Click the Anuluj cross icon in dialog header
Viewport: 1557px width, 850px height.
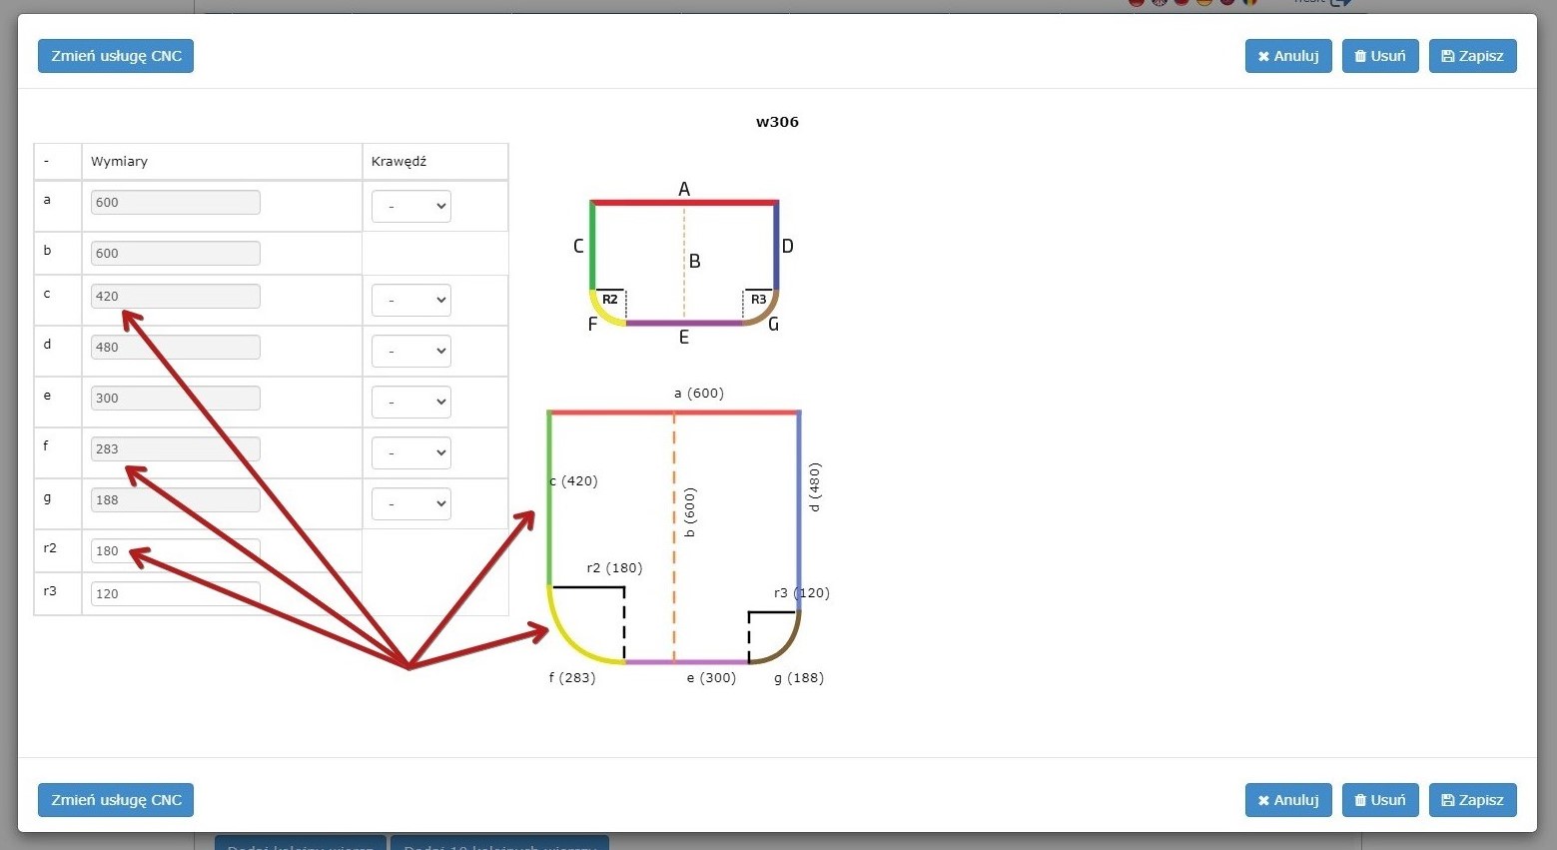pyautogui.click(x=1263, y=57)
